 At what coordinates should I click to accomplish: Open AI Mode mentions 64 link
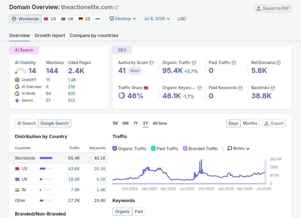48,94
